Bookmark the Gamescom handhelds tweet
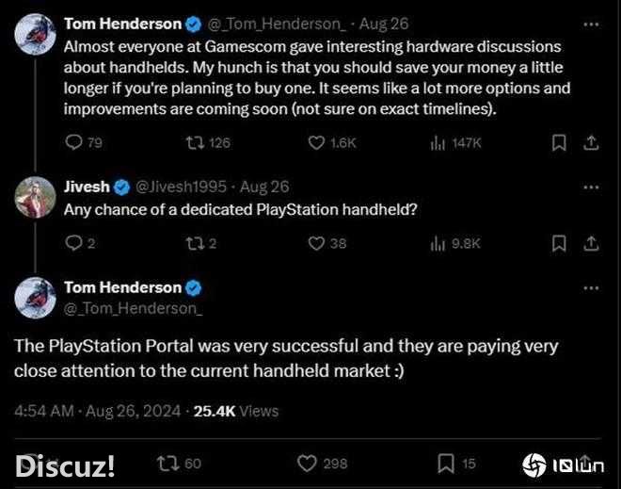 tap(559, 143)
